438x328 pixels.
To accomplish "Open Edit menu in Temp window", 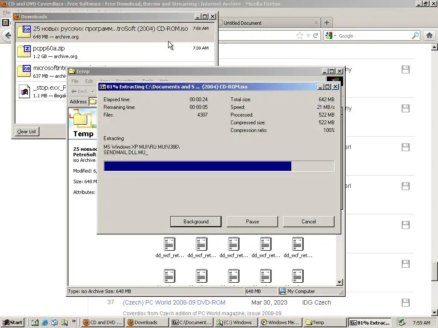I will coord(89,81).
